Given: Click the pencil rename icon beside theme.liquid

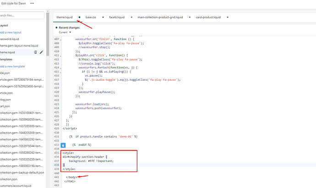Looking at the screenshot, I should 42,52.
